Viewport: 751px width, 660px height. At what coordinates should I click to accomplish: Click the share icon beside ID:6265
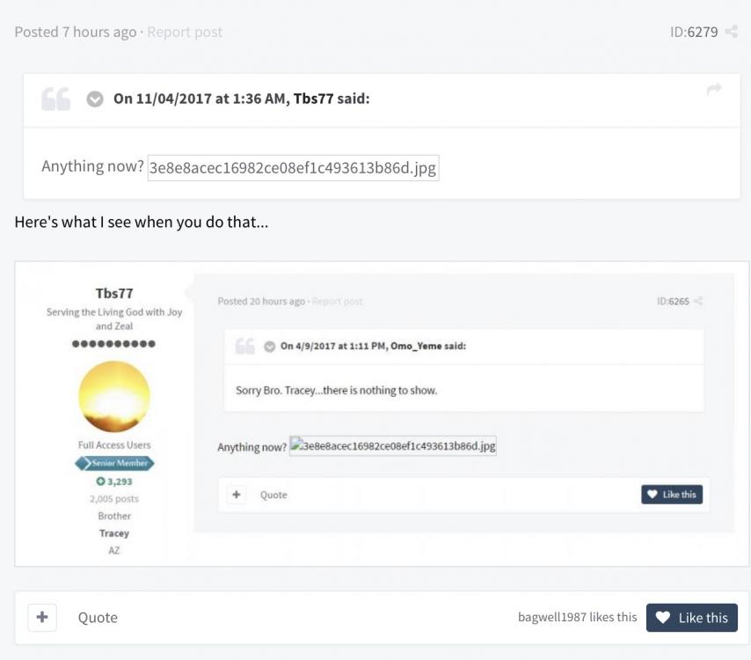[698, 302]
